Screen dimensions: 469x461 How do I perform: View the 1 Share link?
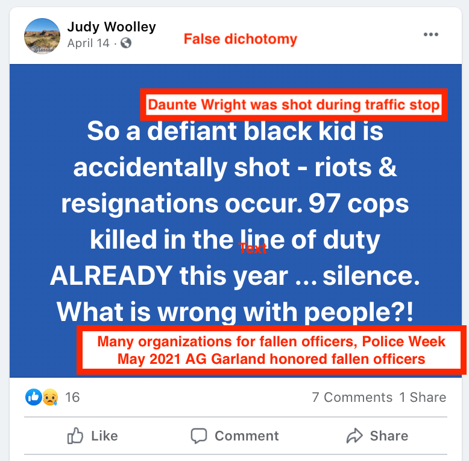click(423, 397)
